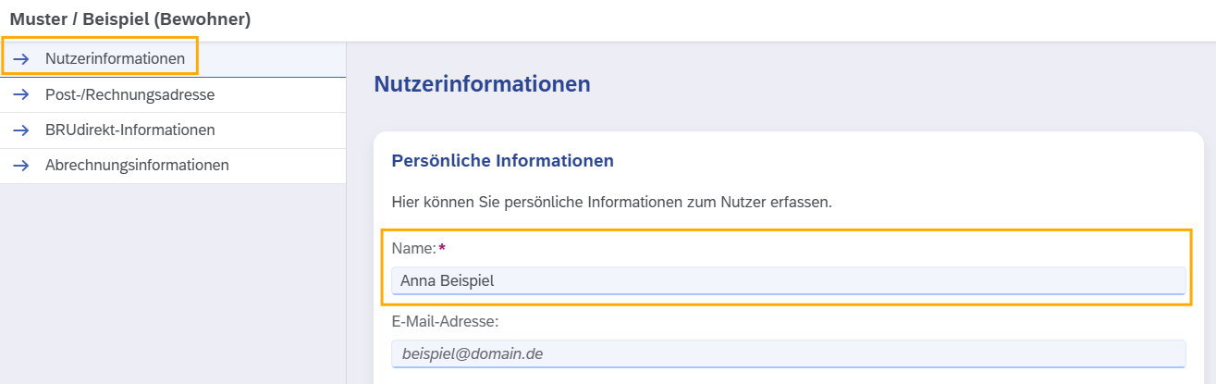Click the Name: field label
Image resolution: width=1216 pixels, height=384 pixels.
pos(414,248)
